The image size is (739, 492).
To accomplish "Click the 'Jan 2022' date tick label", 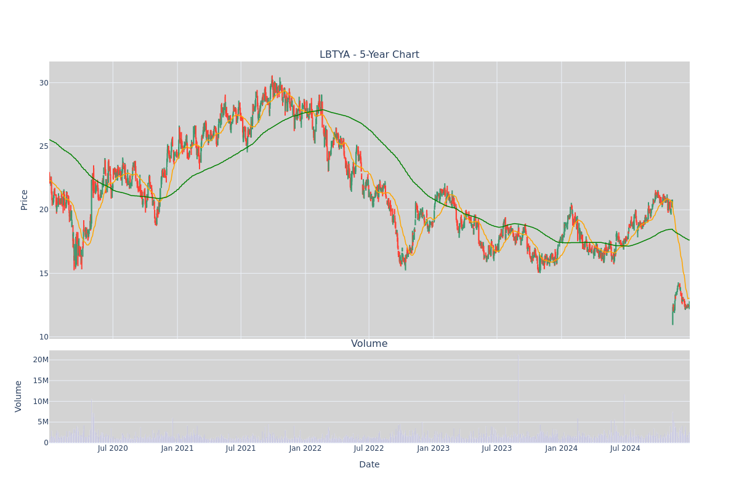I will pos(305,448).
